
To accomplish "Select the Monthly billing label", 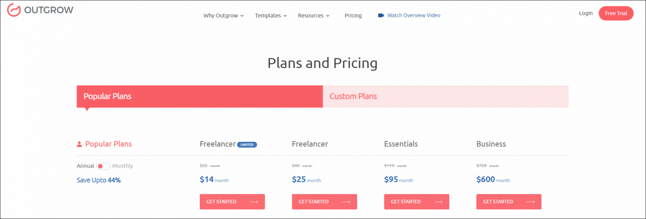I will (122, 166).
